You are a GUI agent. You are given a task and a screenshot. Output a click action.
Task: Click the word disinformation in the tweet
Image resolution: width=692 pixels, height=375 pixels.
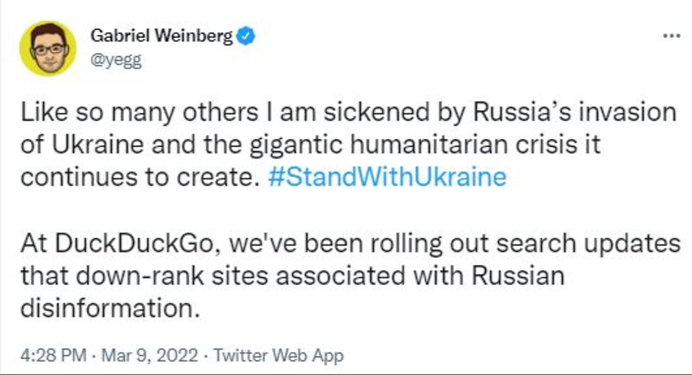tap(107, 309)
